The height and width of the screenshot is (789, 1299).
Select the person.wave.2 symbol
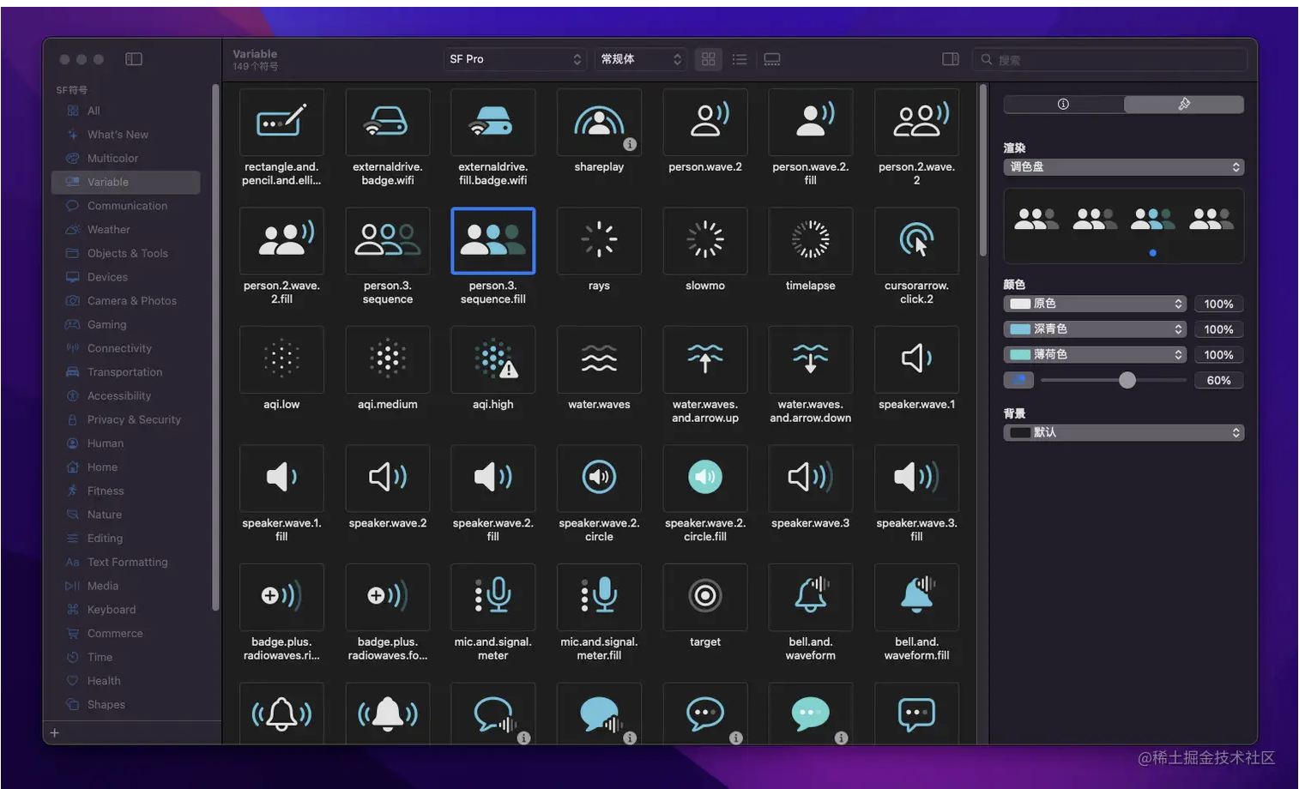[704, 122]
